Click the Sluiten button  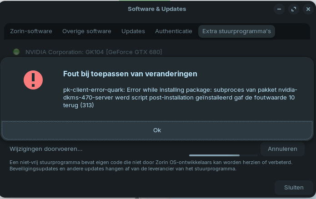click(x=294, y=187)
